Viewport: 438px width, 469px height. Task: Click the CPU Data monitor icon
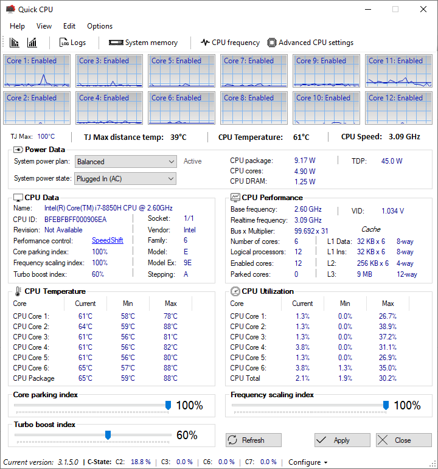click(x=18, y=198)
